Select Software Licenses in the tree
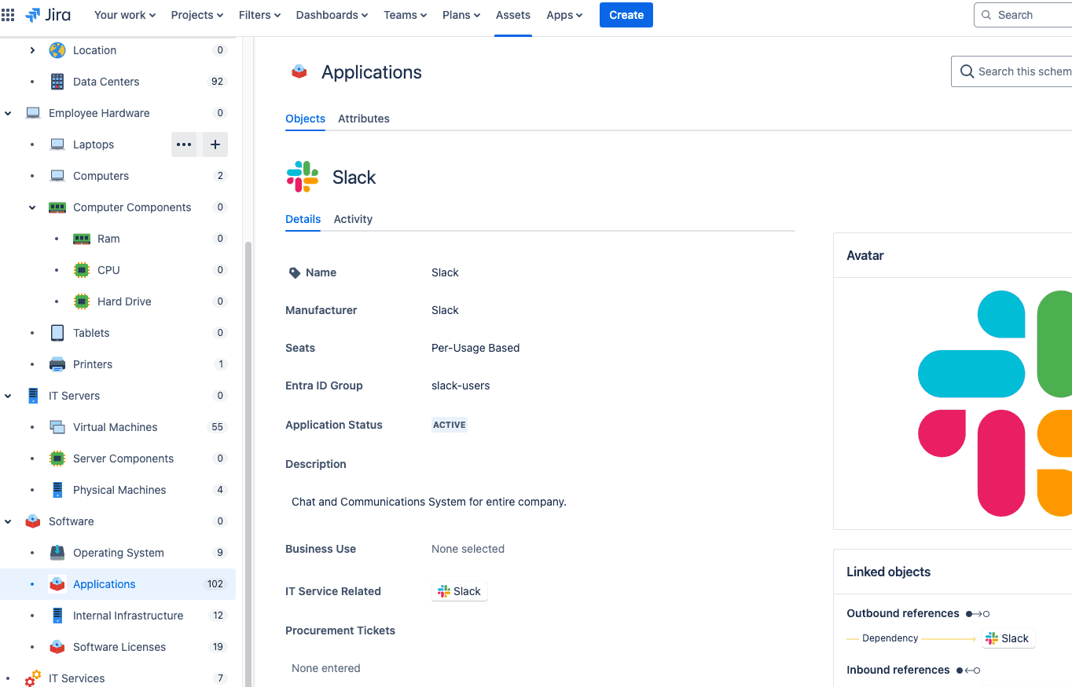 tap(119, 647)
